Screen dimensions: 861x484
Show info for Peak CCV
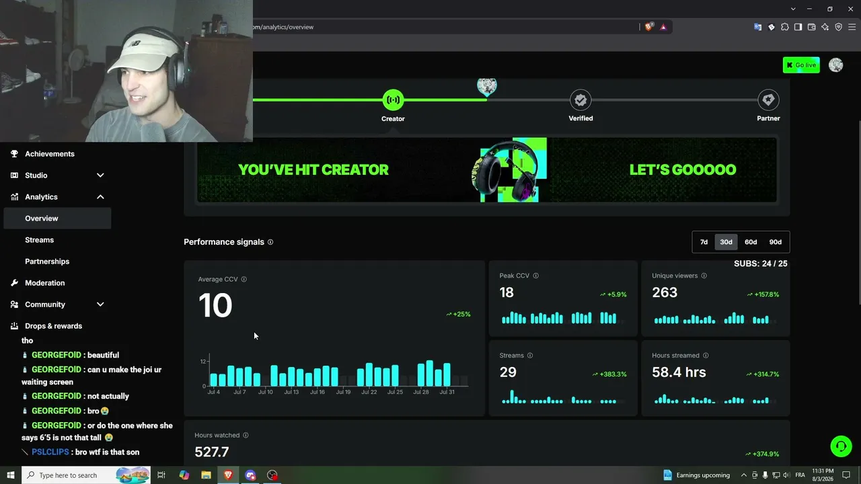(x=536, y=276)
